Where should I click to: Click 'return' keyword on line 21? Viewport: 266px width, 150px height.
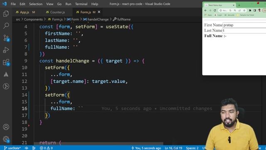[x=48, y=142]
